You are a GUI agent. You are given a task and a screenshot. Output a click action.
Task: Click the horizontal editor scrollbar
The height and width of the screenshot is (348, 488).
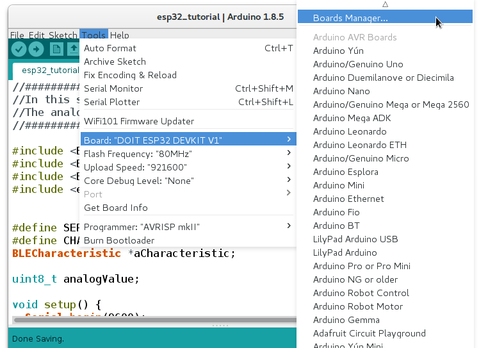click(154, 320)
